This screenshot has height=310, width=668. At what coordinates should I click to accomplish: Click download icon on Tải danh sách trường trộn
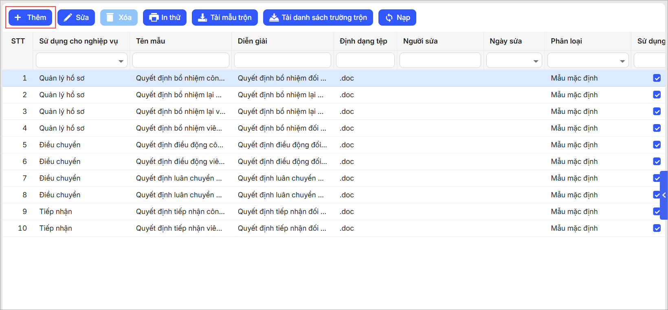(x=274, y=17)
